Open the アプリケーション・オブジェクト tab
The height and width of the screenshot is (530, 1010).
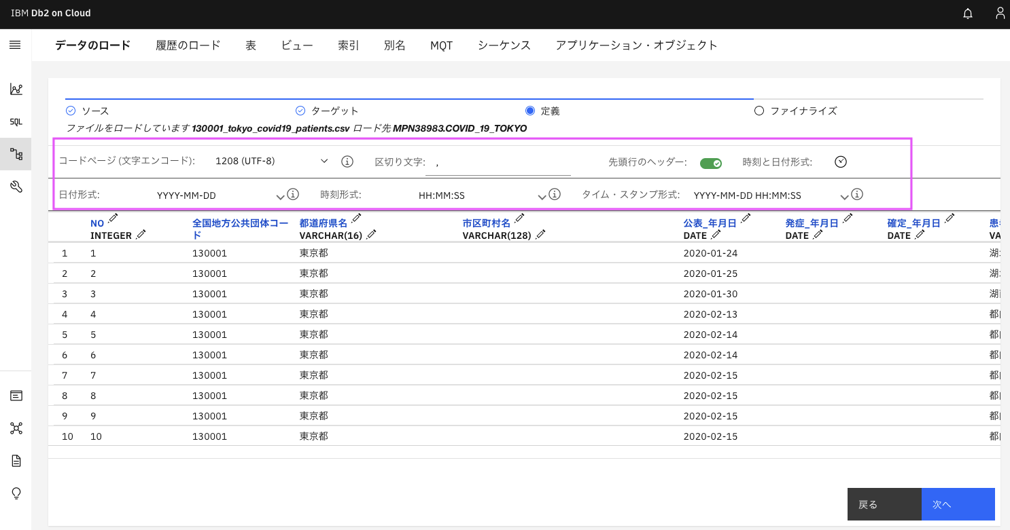(637, 45)
